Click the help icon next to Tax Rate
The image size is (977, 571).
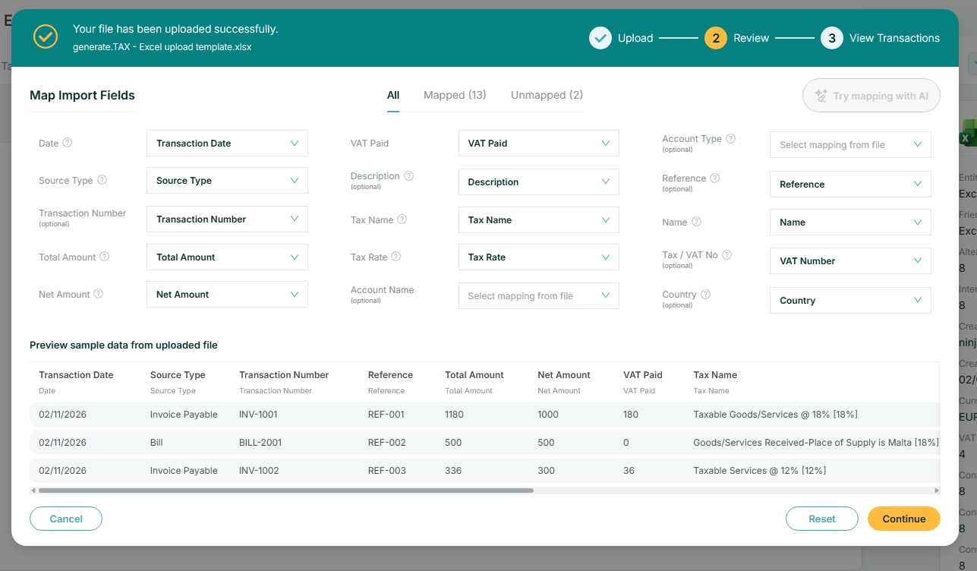(x=396, y=257)
